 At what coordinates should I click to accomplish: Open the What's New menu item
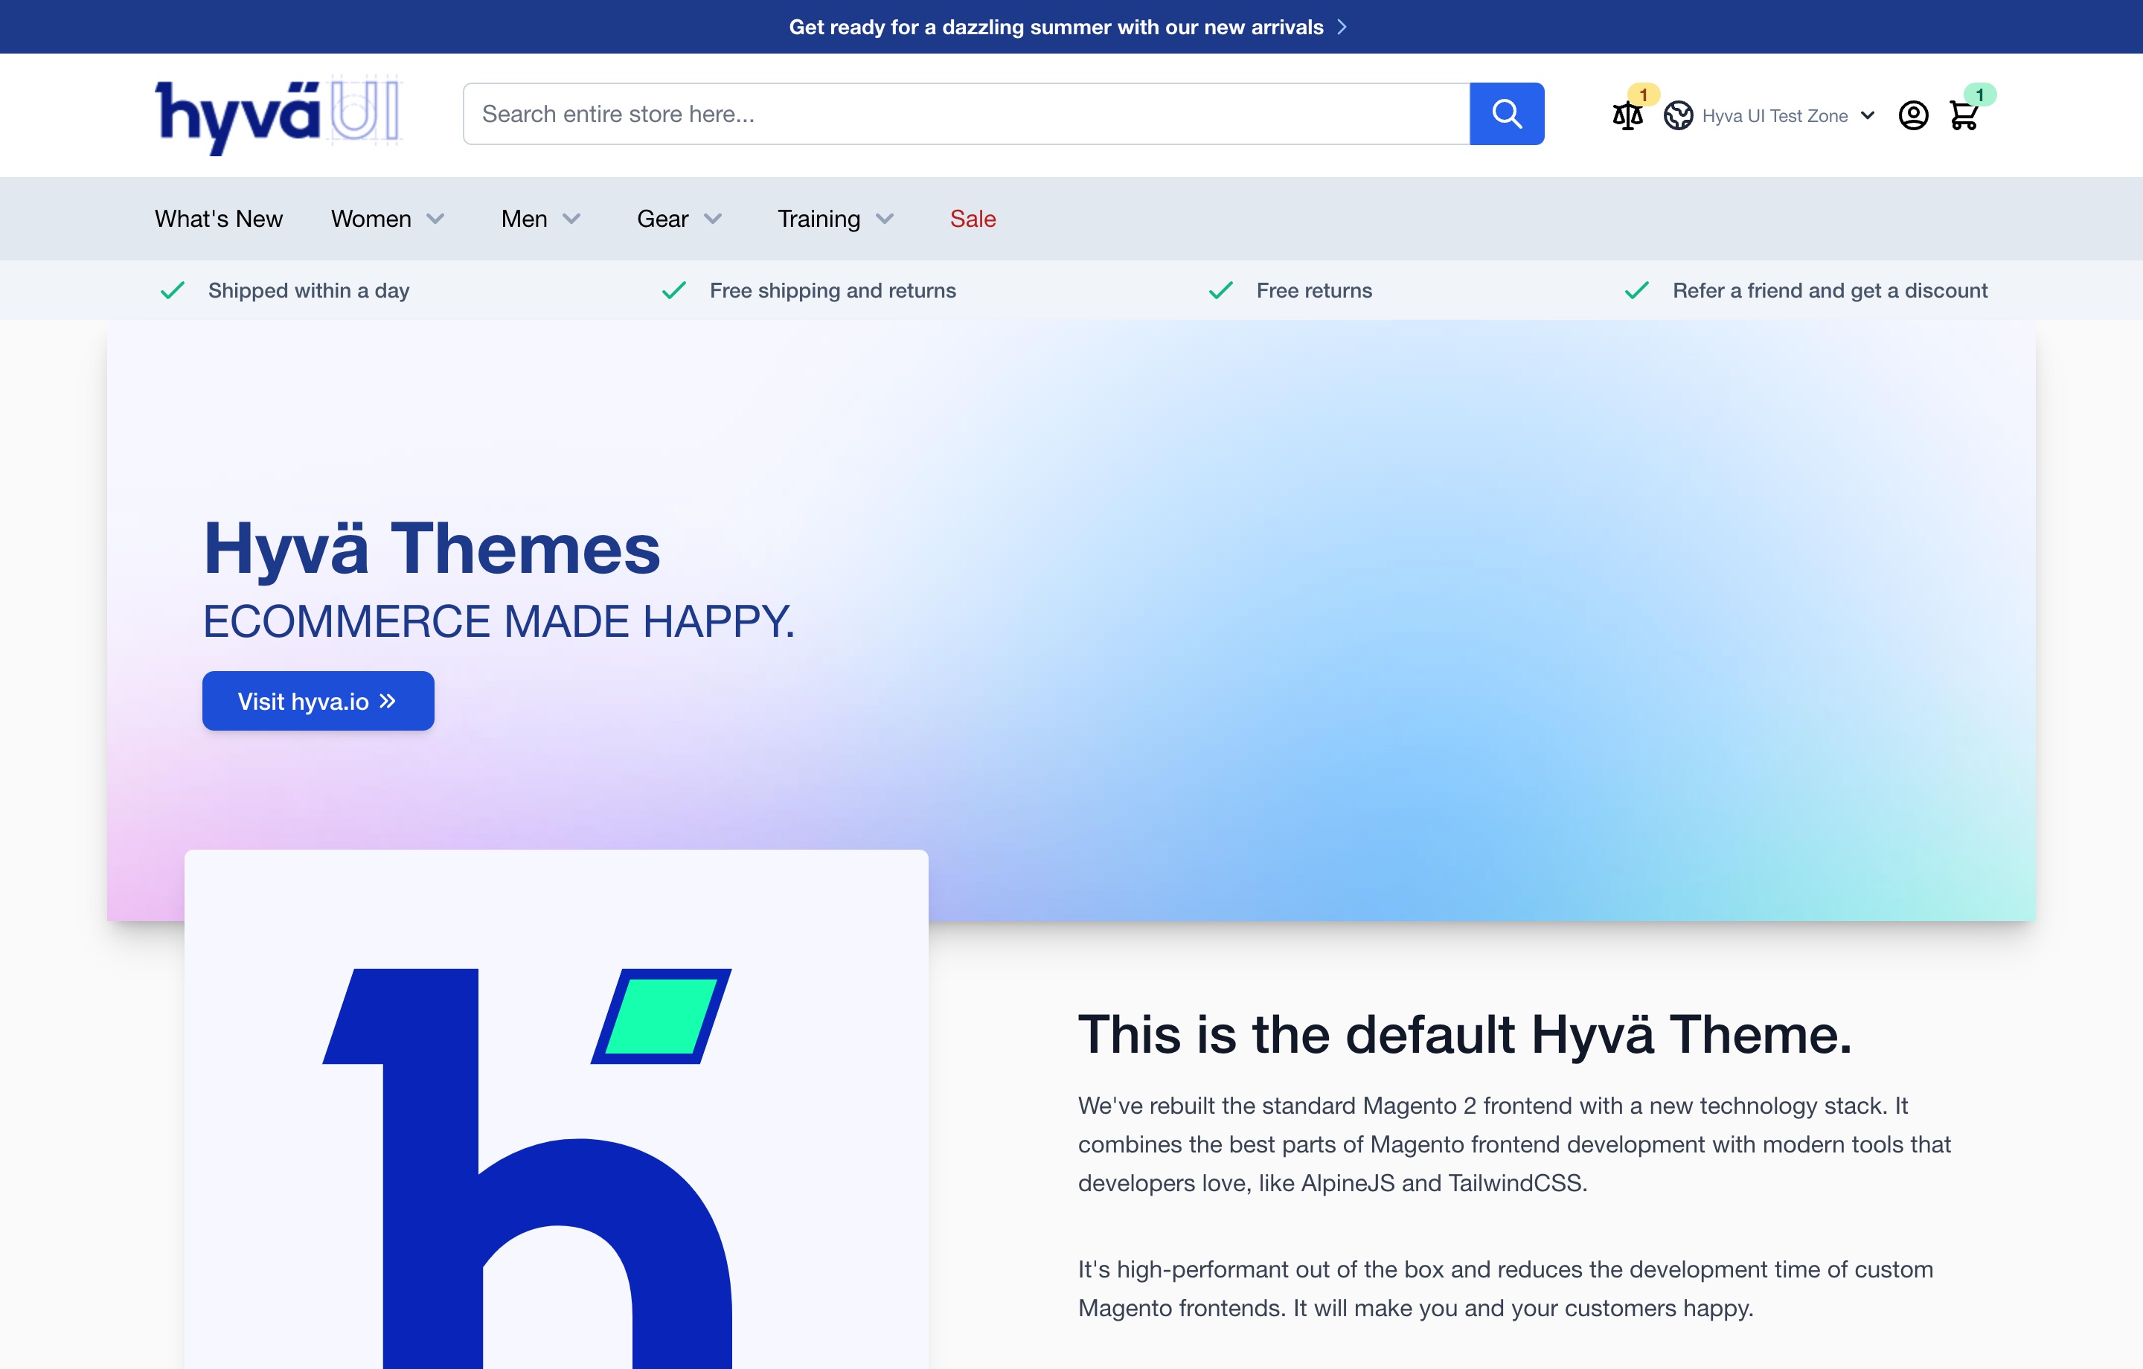[218, 219]
